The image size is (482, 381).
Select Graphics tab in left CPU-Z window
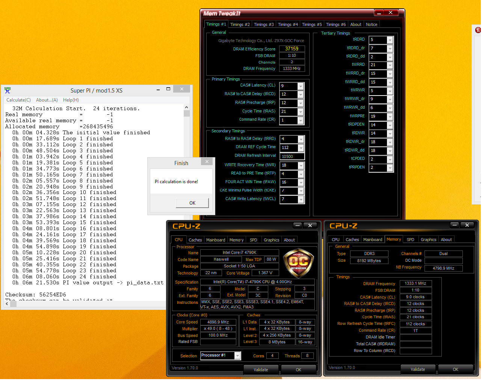coord(271,240)
